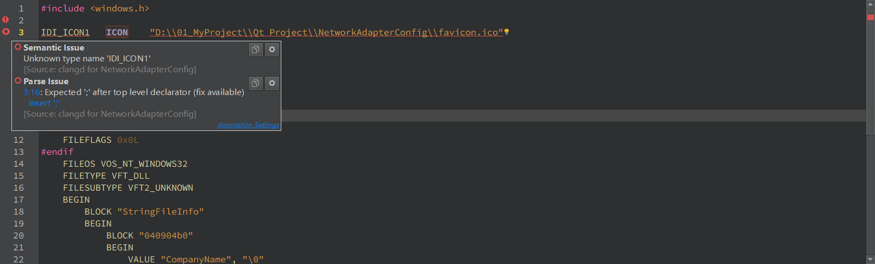The width and height of the screenshot is (875, 264).
Task: Open settings gear for the Semantic Issue
Action: pyautogui.click(x=272, y=49)
